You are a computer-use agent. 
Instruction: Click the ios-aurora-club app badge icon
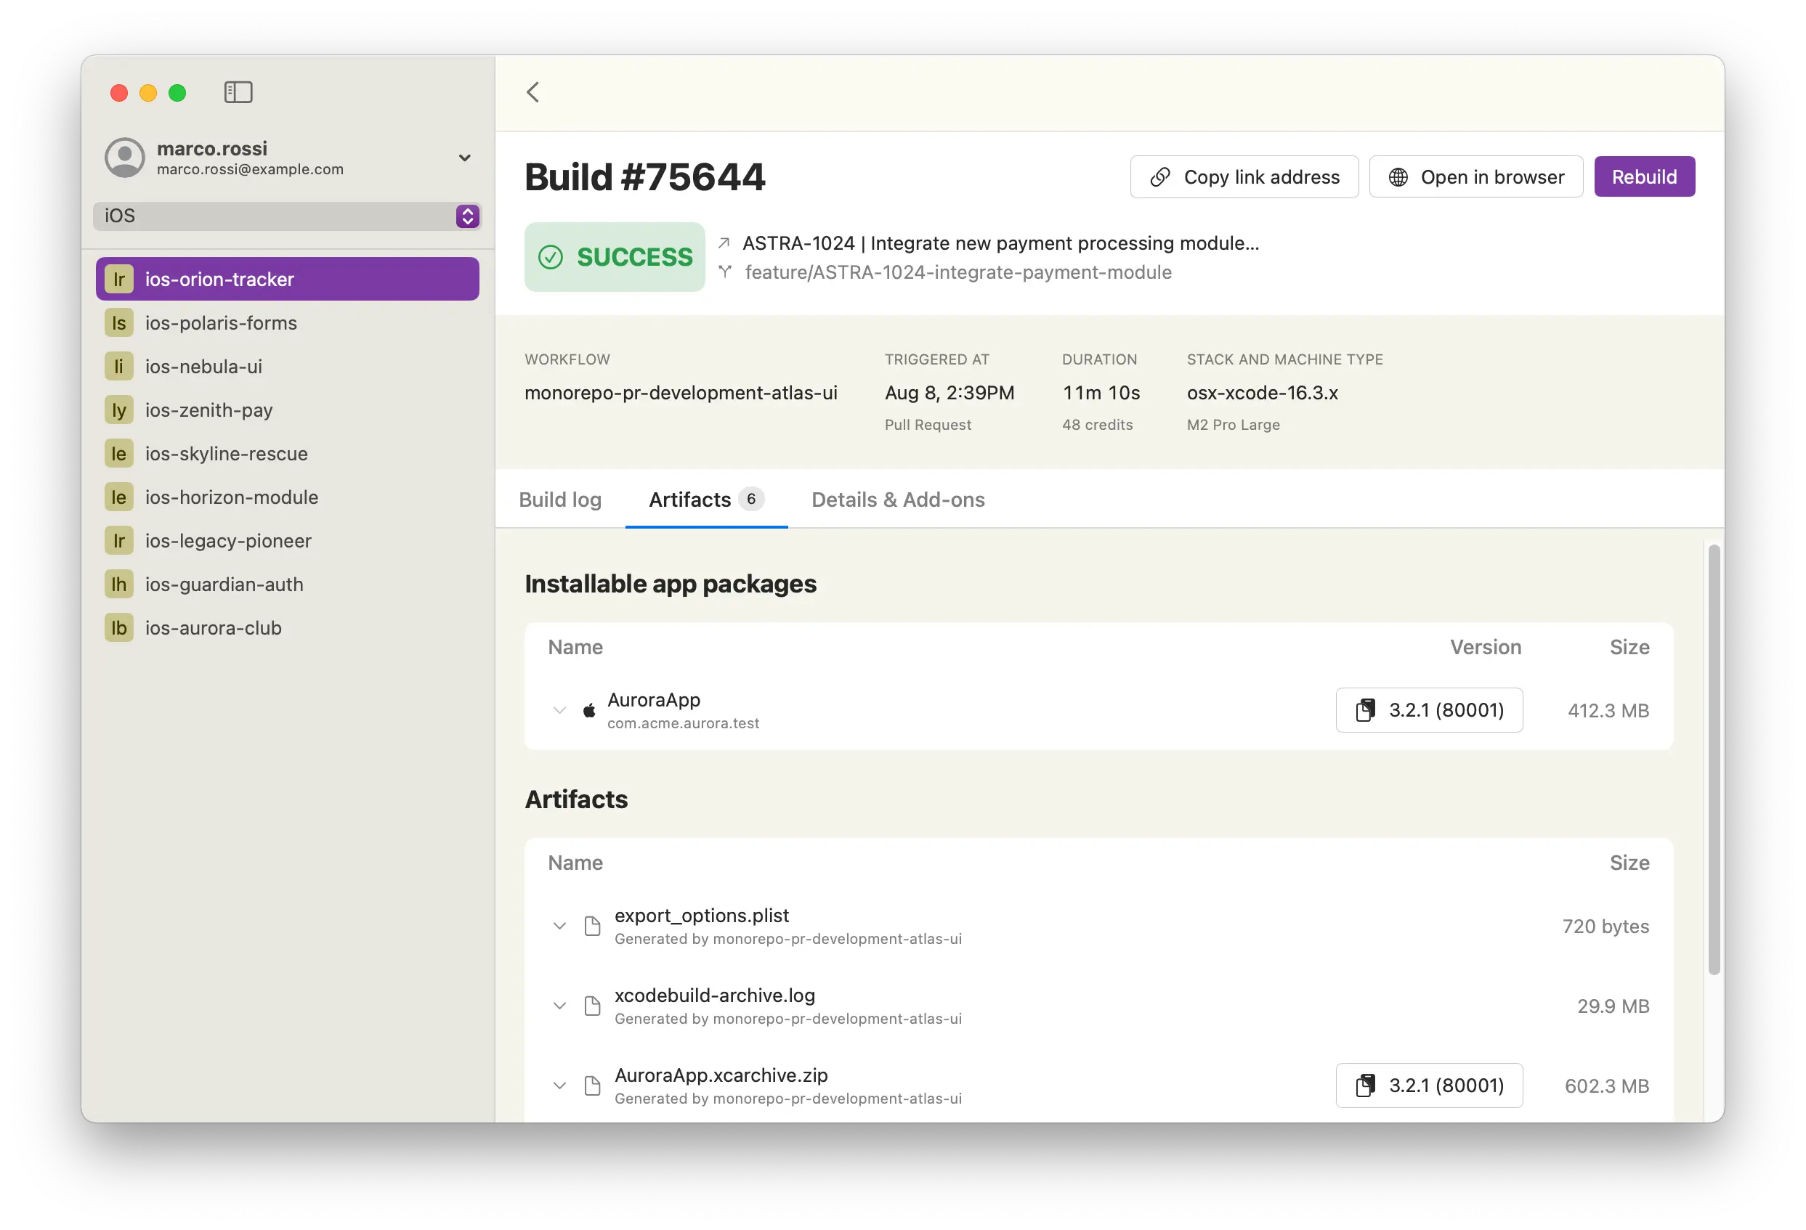[x=119, y=628]
